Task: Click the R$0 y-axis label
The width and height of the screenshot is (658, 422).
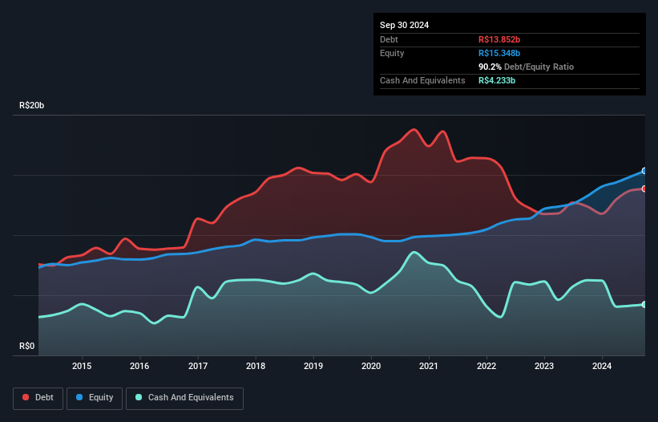Action: 26,347
